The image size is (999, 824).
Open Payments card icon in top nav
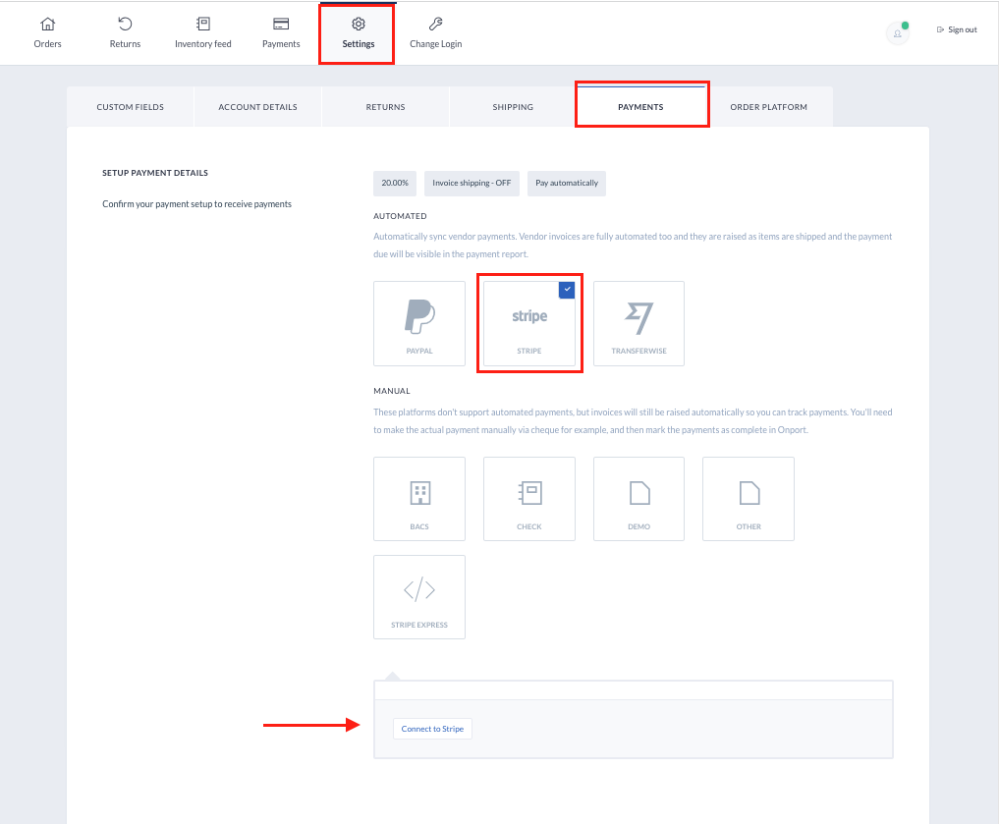point(281,25)
